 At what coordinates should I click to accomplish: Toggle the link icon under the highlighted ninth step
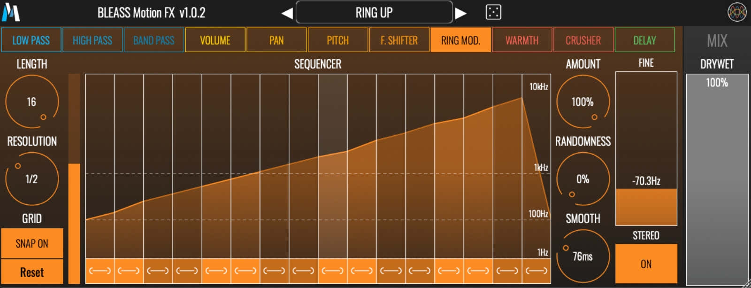333,271
